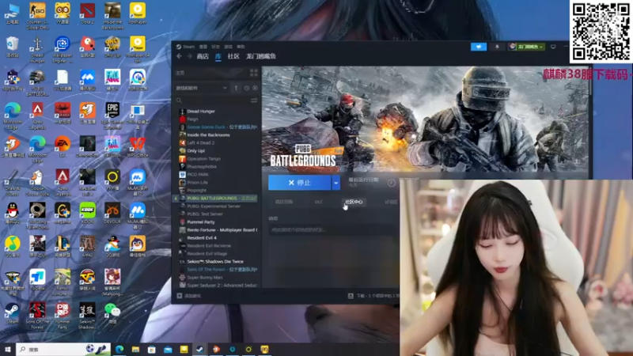Click Windows taskbar search box

[63, 349]
